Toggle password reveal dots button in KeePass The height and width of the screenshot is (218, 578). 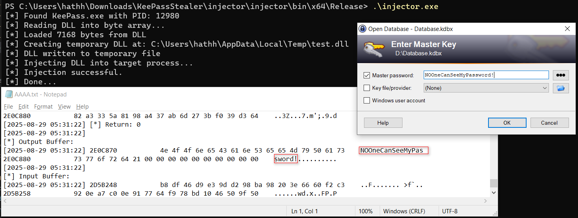[561, 75]
